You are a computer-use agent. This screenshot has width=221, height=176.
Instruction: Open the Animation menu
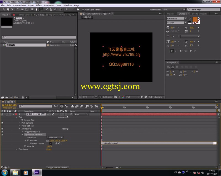point(49,5)
